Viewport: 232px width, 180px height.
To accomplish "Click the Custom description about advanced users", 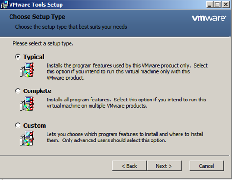I will (x=114, y=140).
